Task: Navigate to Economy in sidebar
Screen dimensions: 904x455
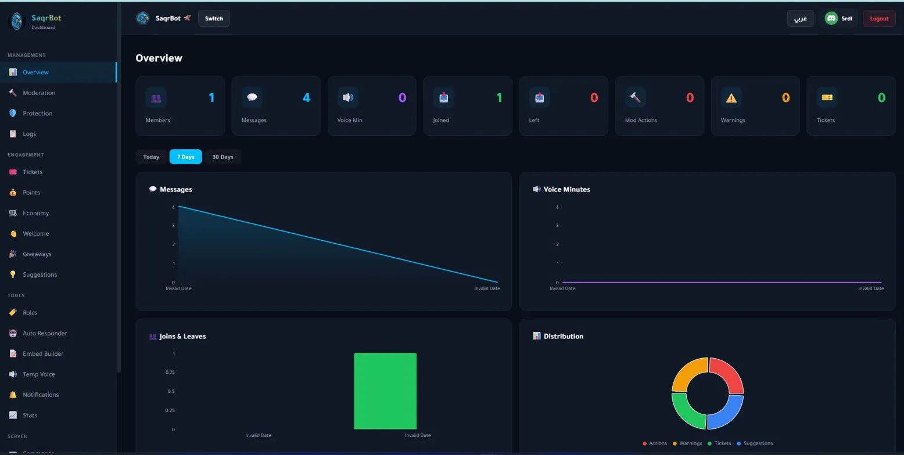Action: pyautogui.click(x=58, y=213)
